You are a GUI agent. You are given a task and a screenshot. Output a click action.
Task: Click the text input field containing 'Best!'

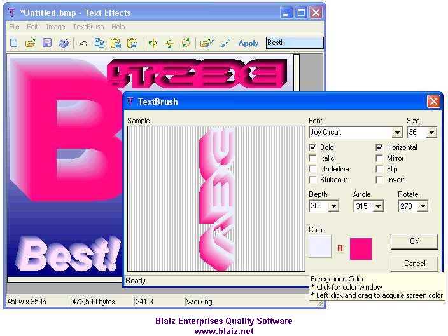295,43
